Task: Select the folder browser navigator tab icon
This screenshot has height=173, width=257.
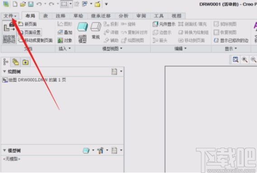Action: point(15,62)
